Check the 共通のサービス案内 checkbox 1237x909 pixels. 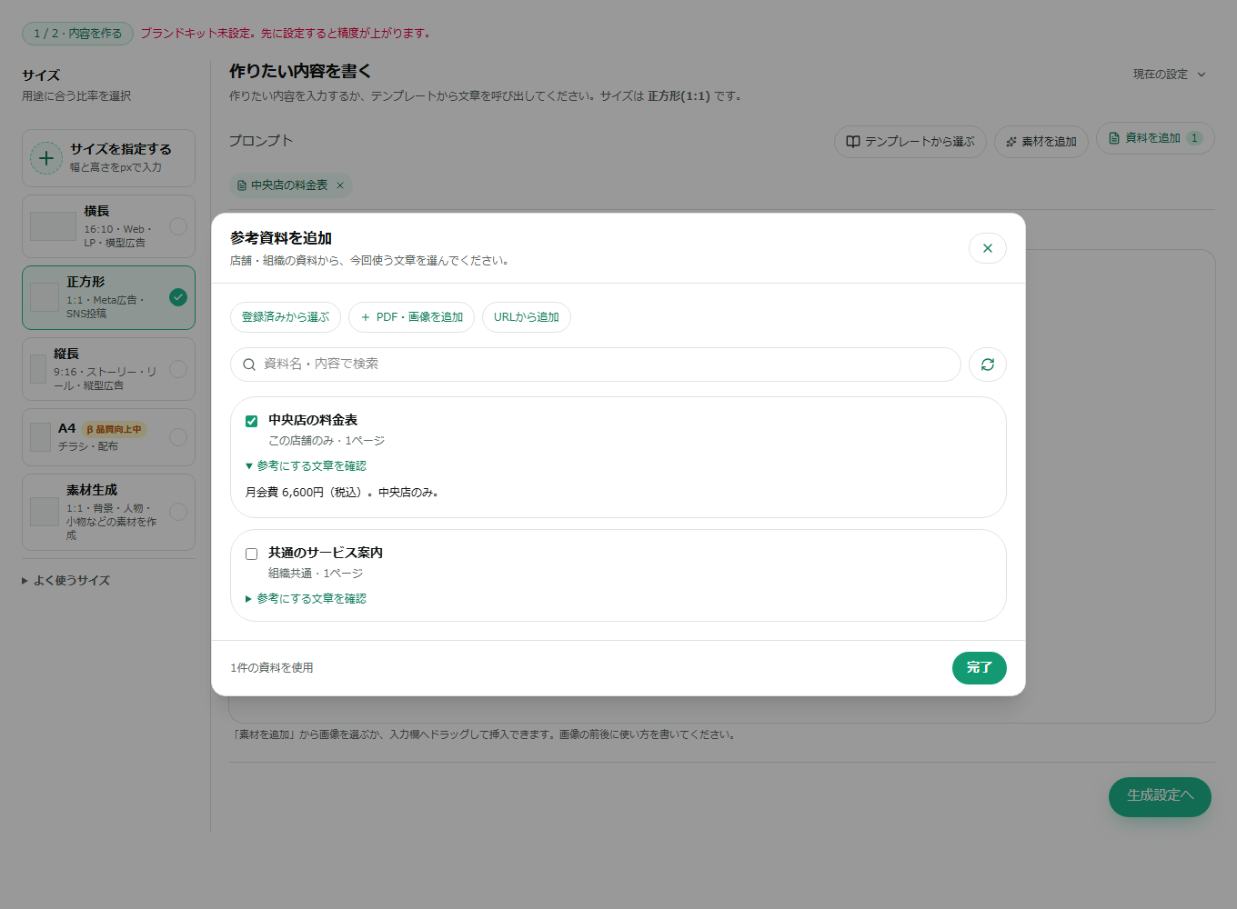click(252, 554)
